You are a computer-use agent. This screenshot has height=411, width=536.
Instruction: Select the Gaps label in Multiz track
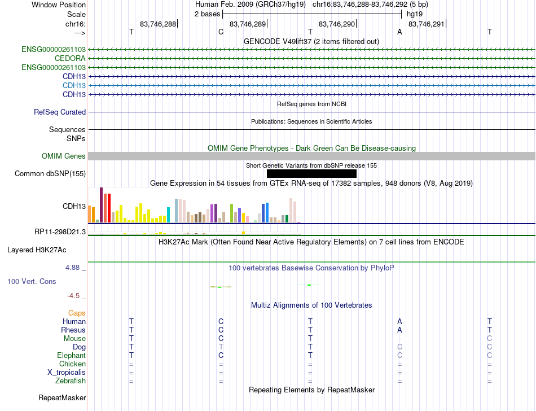coord(77,313)
